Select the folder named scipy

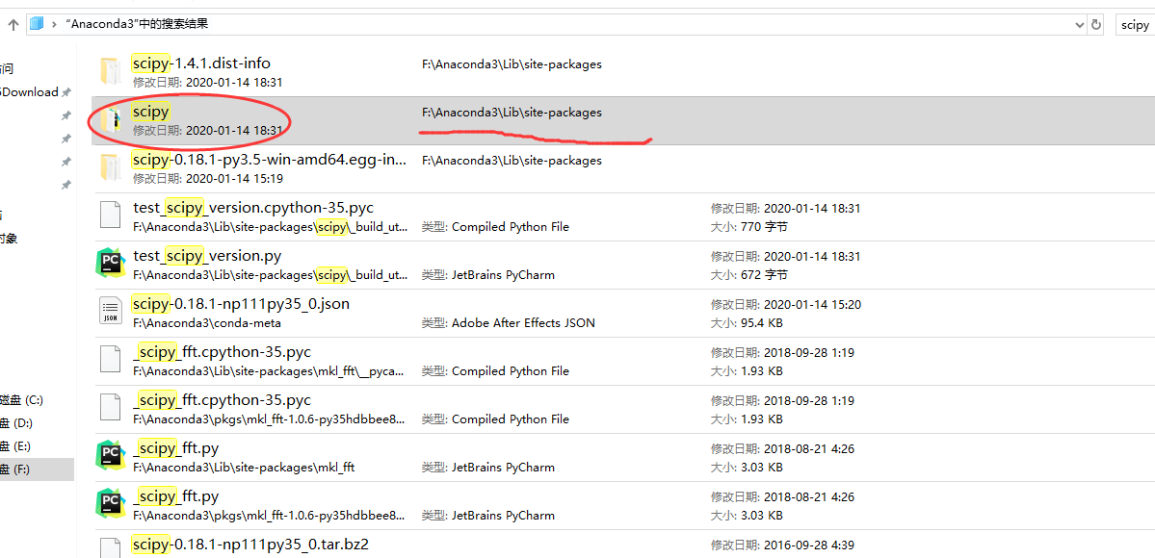click(151, 112)
